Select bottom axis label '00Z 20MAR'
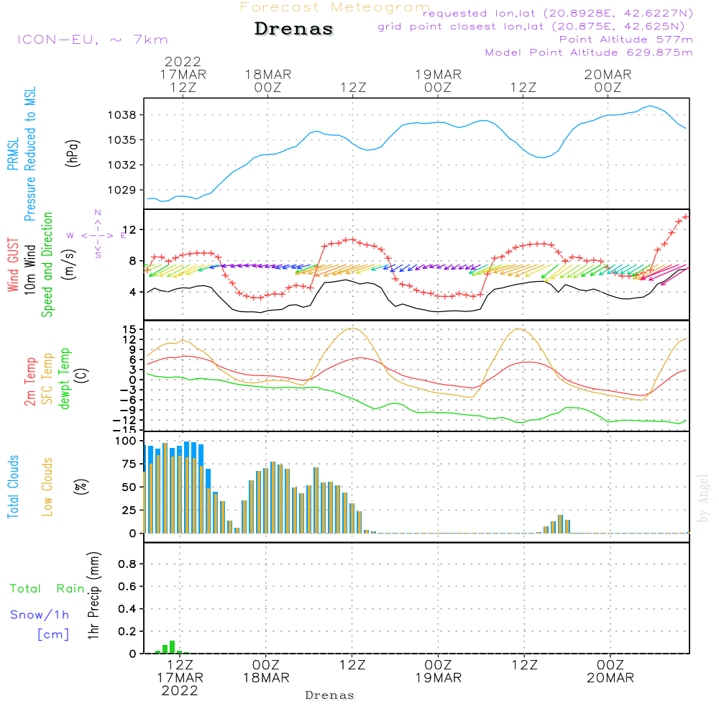This screenshot has height=719, width=719. click(610, 672)
